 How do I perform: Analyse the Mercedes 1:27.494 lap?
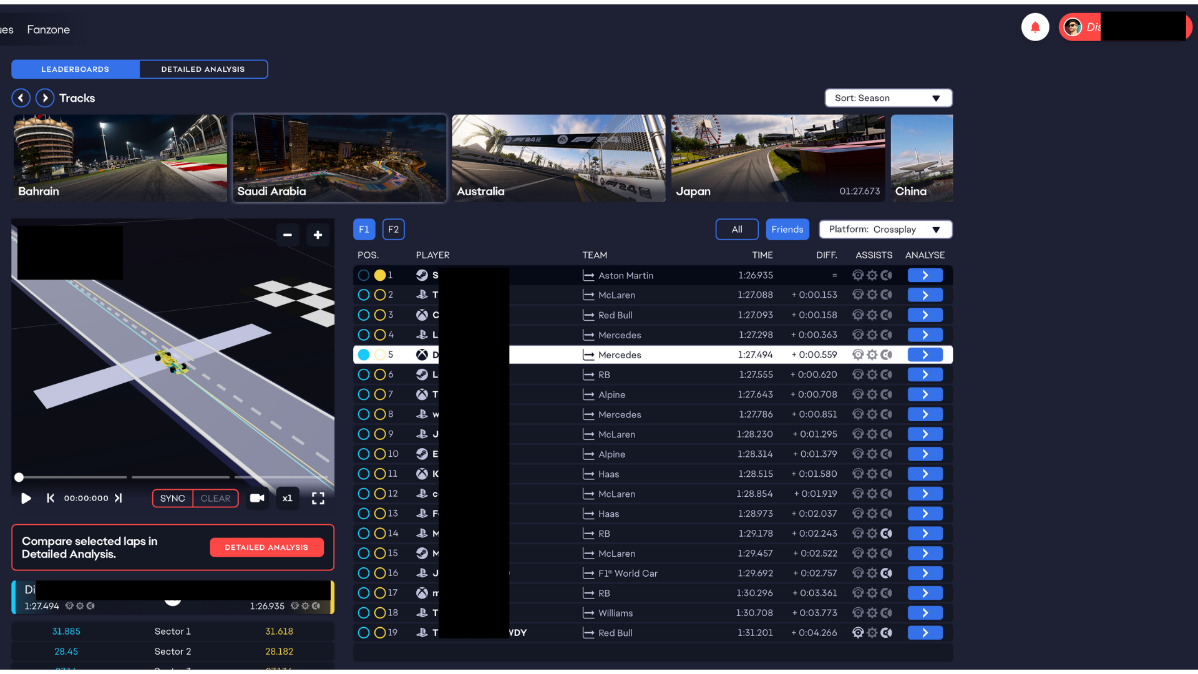925,354
